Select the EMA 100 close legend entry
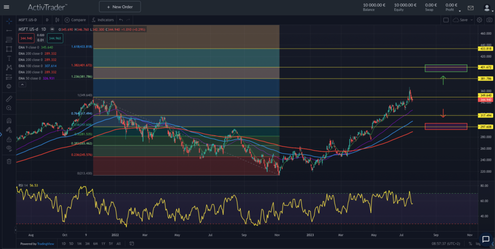The image size is (495, 249). click(38, 66)
